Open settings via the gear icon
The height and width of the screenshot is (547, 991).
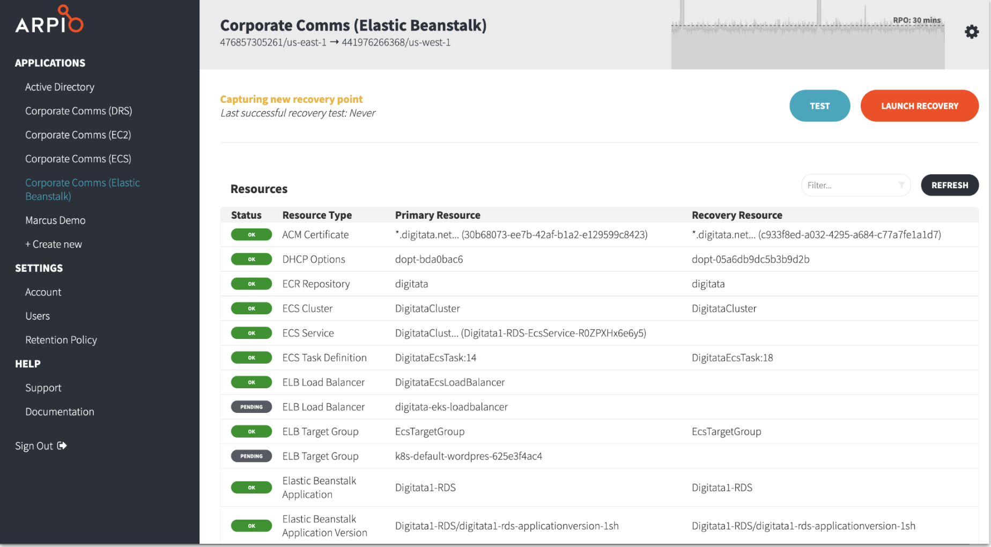(x=971, y=32)
